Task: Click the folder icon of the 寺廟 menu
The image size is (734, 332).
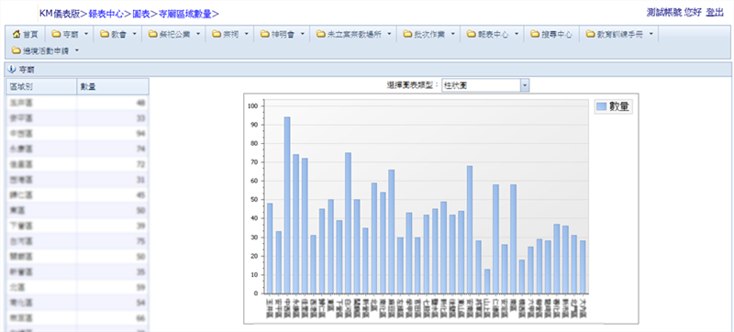Action: click(x=56, y=34)
